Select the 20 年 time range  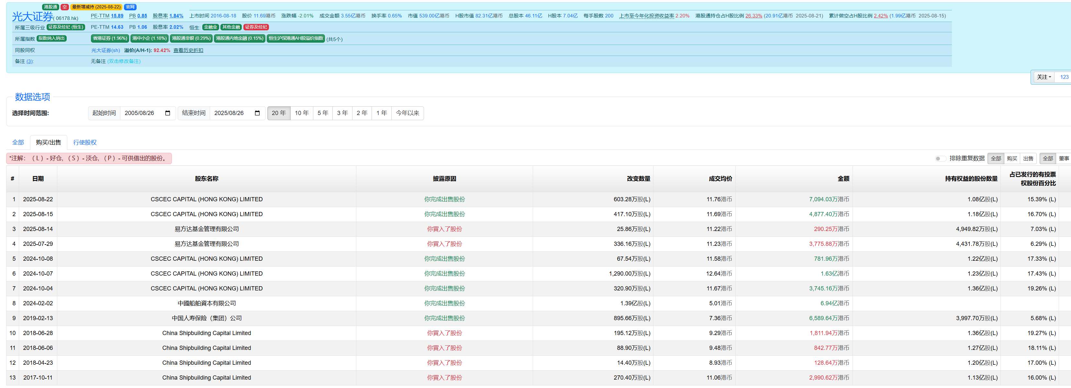click(279, 113)
